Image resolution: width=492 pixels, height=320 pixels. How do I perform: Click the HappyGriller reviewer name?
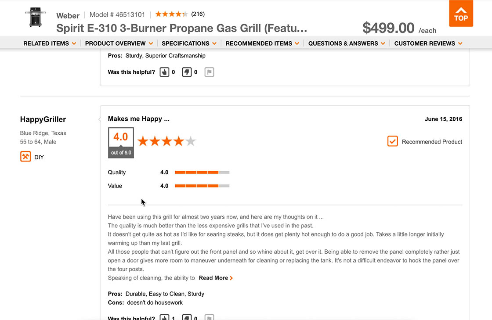[x=43, y=119]
